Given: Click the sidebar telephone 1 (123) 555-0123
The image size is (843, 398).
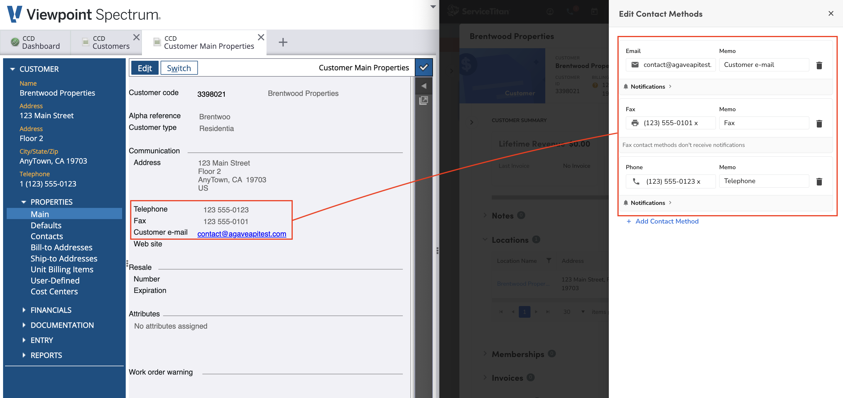Looking at the screenshot, I should coord(48,184).
